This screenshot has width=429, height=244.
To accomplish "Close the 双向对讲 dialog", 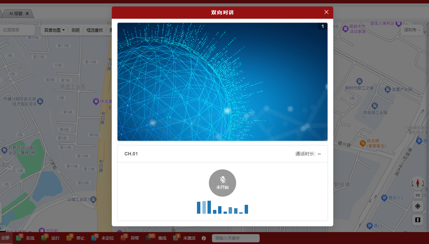I will [326, 12].
